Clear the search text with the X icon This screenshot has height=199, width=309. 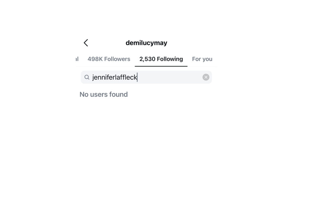pyautogui.click(x=206, y=77)
